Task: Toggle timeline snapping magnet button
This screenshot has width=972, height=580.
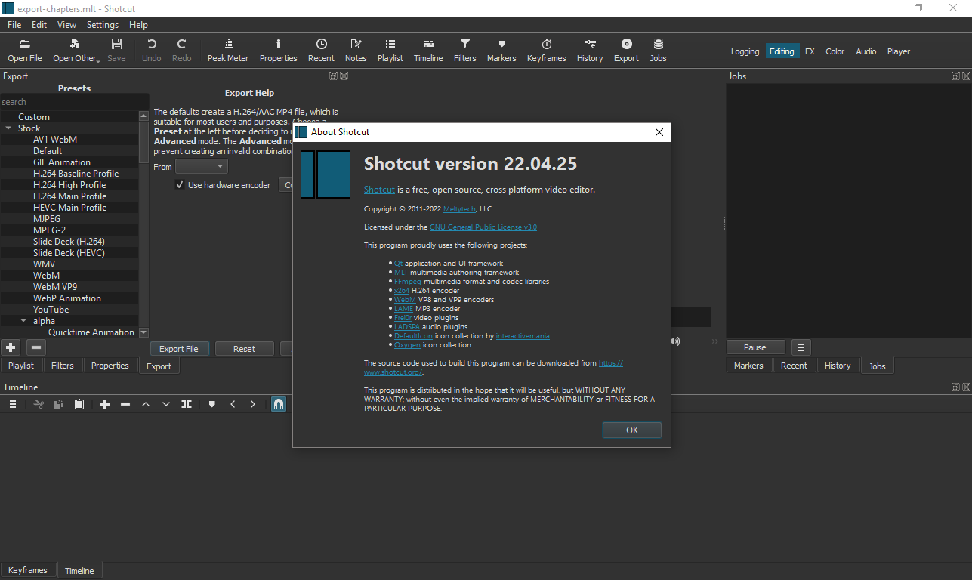Action: (279, 404)
